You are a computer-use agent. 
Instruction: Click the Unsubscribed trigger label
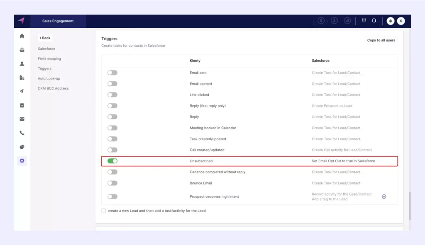tap(201, 161)
